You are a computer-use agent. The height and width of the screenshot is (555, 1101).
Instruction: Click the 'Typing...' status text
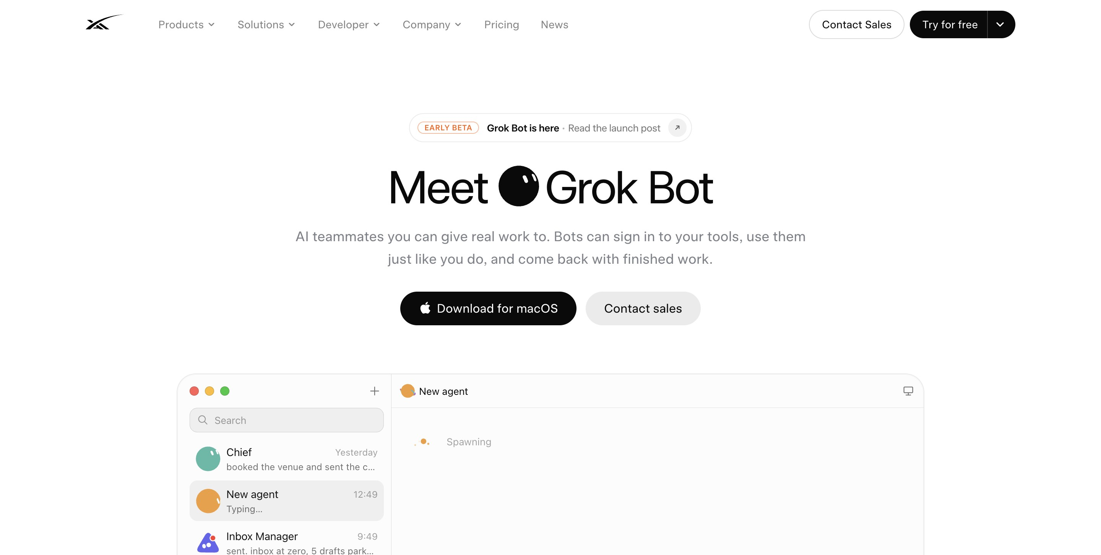[x=244, y=509]
